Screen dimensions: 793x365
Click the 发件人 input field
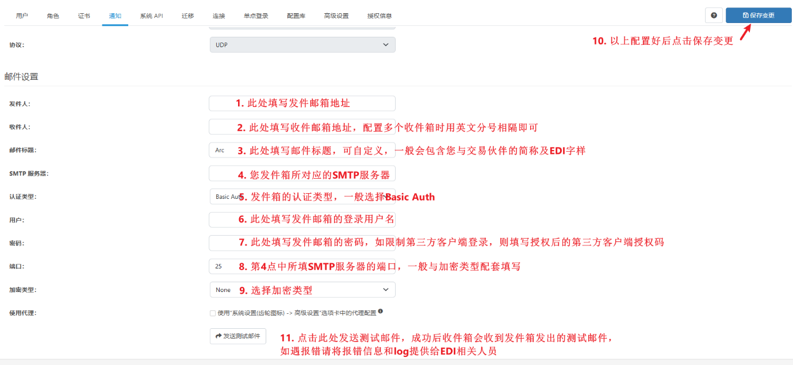click(x=302, y=103)
